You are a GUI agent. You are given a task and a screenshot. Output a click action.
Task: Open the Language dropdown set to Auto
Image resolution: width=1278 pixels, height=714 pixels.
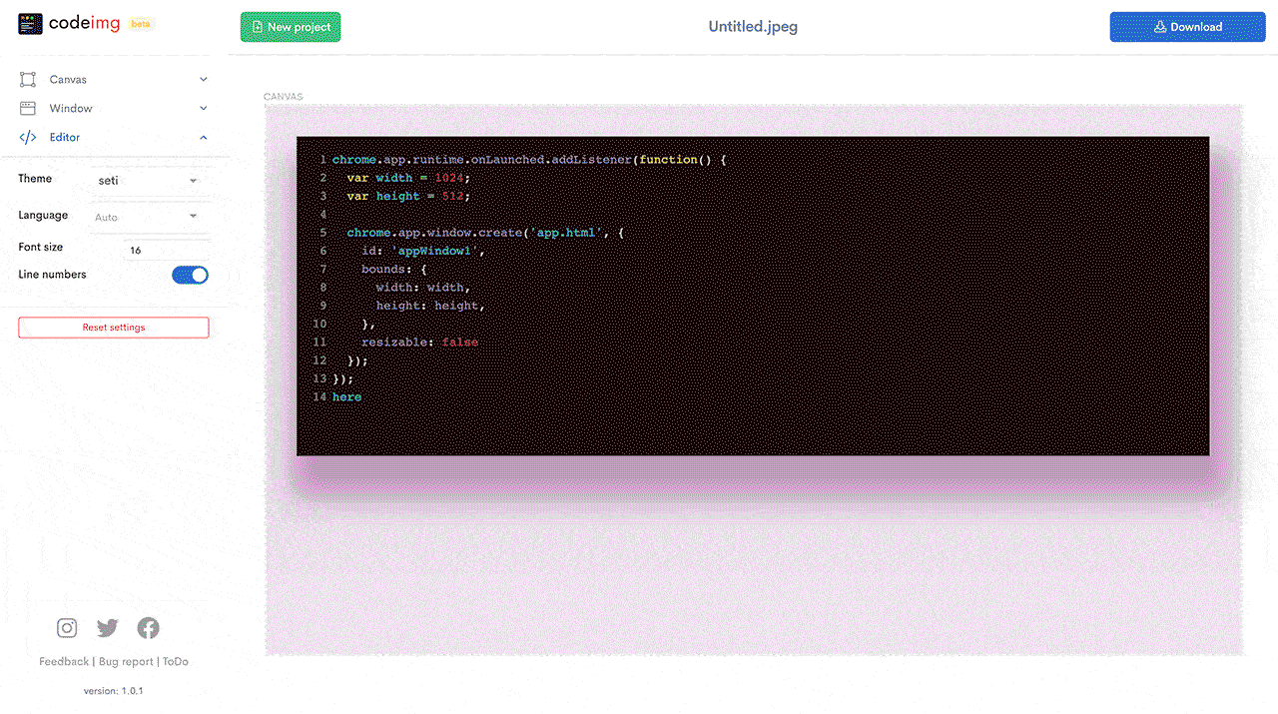click(x=148, y=217)
